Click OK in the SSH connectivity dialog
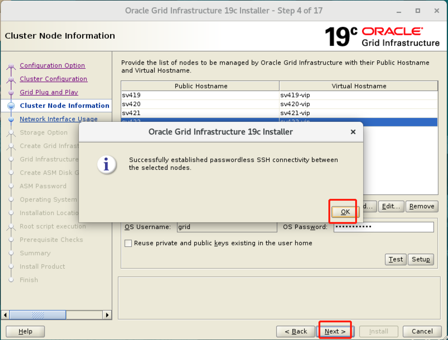 pyautogui.click(x=345, y=212)
